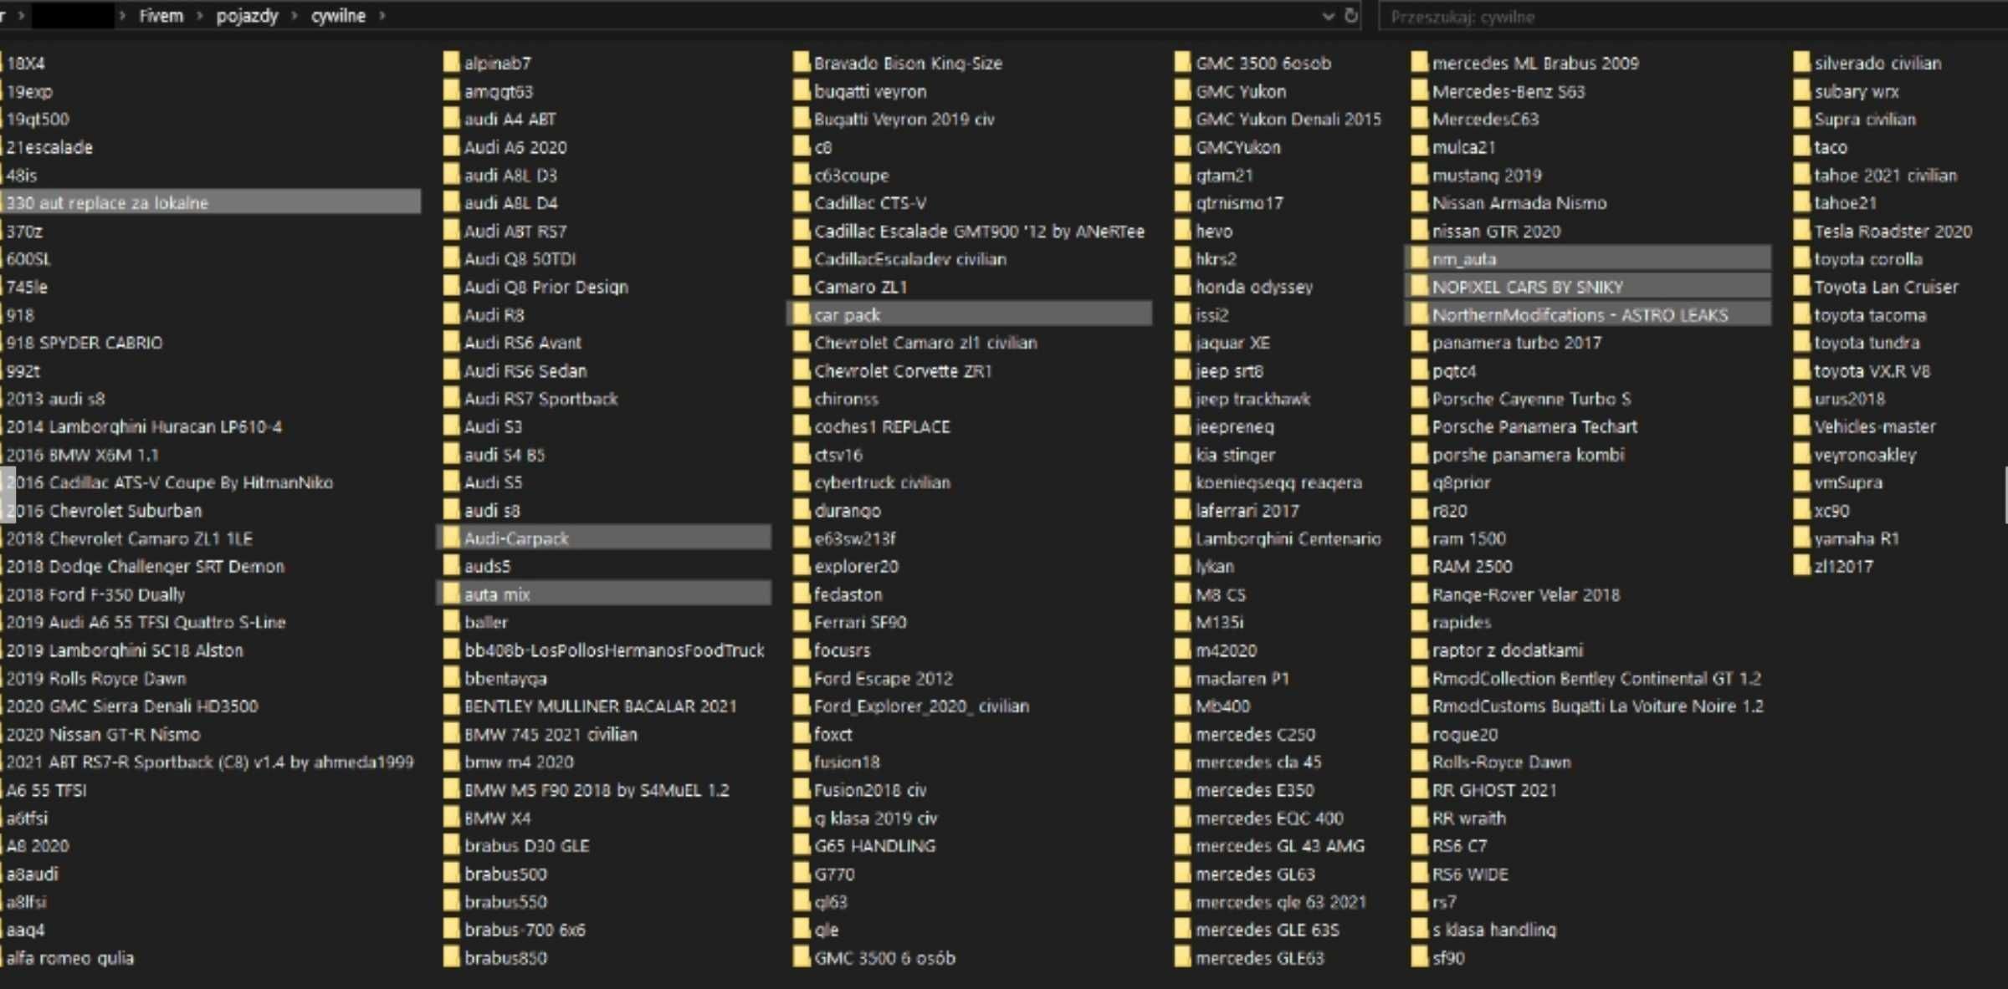
Task: Go to the Fivem breadcrumb
Action: (x=161, y=16)
